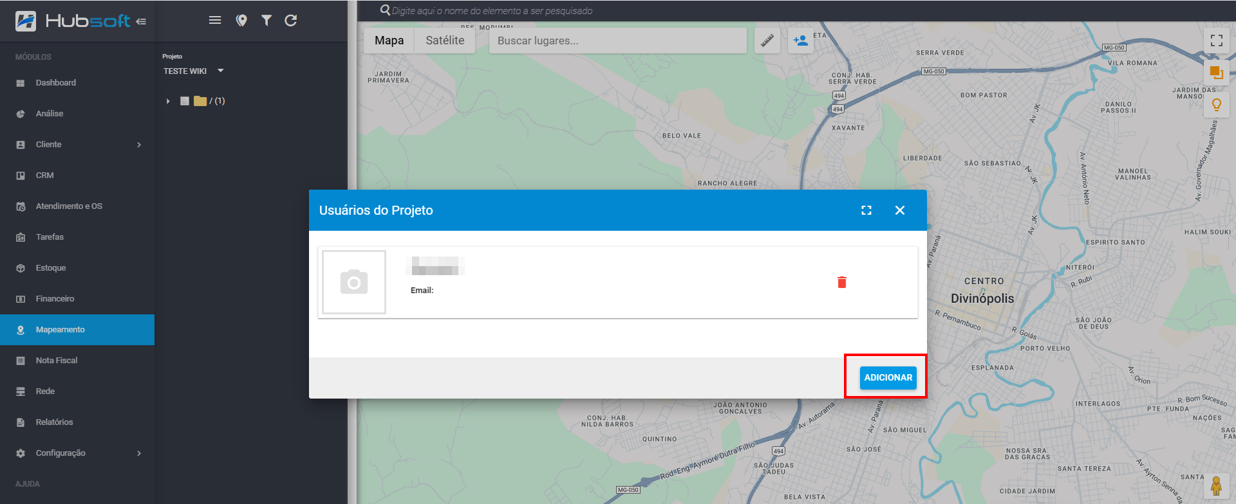Click the element search field
The width and height of the screenshot is (1236, 504).
click(x=492, y=11)
